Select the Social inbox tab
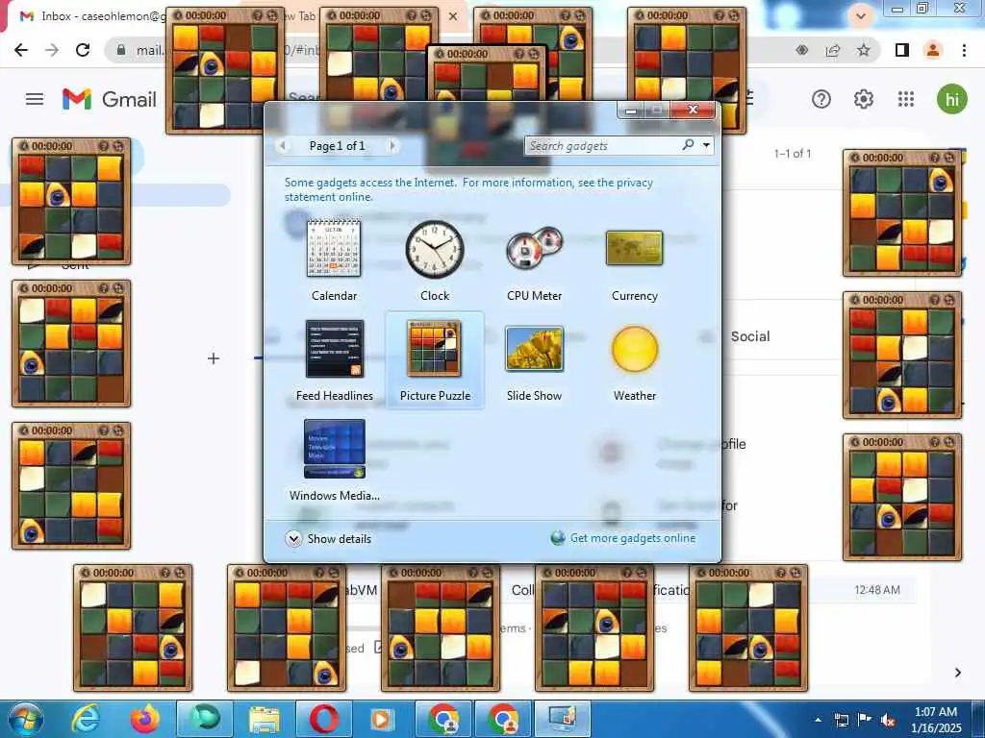 click(750, 336)
